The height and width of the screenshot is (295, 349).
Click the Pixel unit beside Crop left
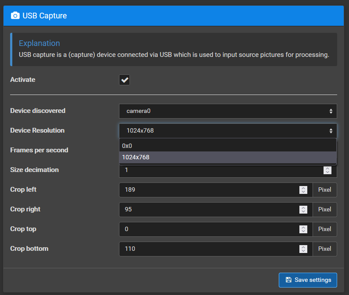click(x=324, y=190)
